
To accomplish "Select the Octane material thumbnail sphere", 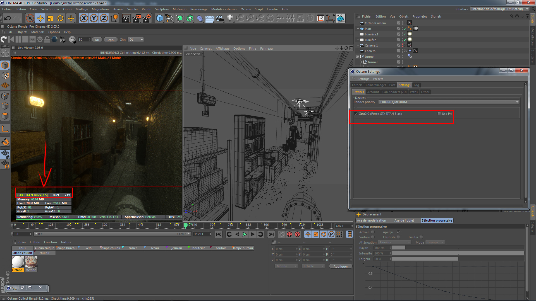I will click(x=18, y=262).
